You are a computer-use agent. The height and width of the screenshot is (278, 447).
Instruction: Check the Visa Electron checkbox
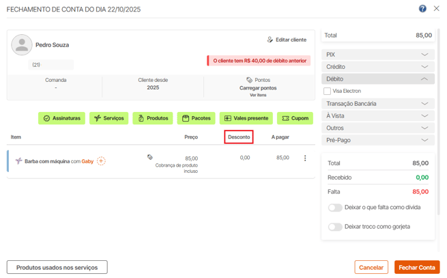328,91
